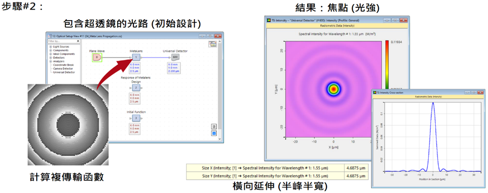Screen dimensions: 488x193
Task: Clear the filter with the X button
Action: click(78, 41)
